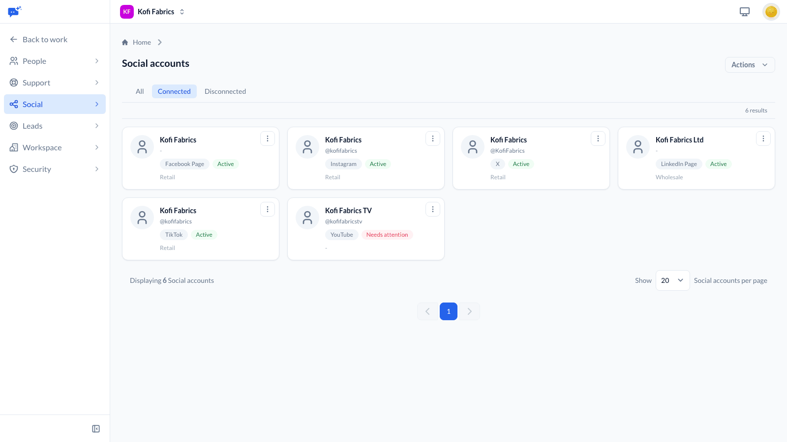Click the avatar on Kofi Fabrics TV card
The width and height of the screenshot is (787, 442).
pos(307,218)
